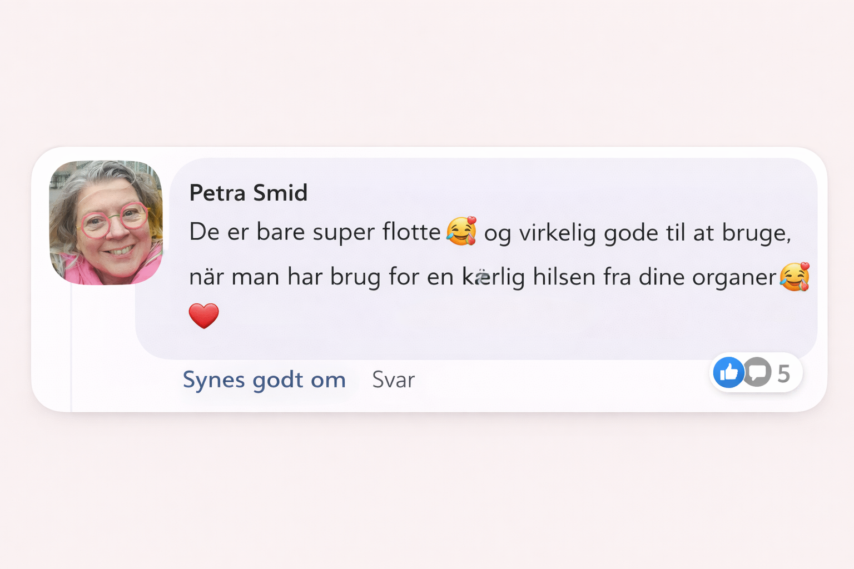Viewport: 854px width, 569px height.
Task: Like the comment with "Synes godt om"
Action: (x=264, y=380)
